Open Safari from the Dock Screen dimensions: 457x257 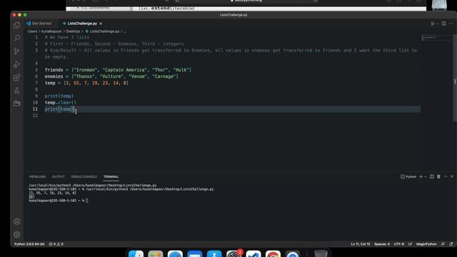click(x=175, y=254)
